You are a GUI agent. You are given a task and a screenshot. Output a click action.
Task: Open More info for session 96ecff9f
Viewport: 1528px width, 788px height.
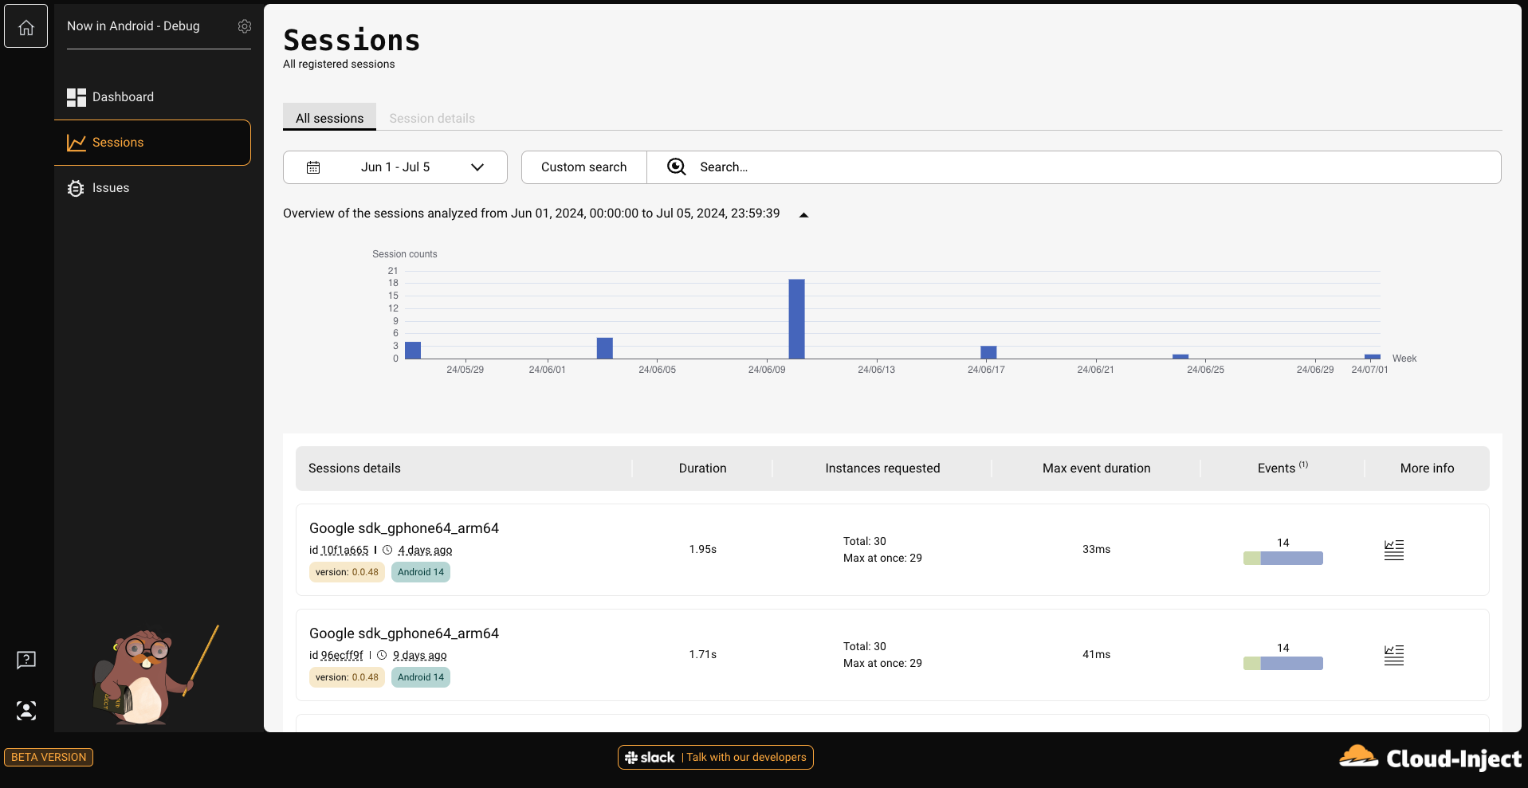[1393, 655]
